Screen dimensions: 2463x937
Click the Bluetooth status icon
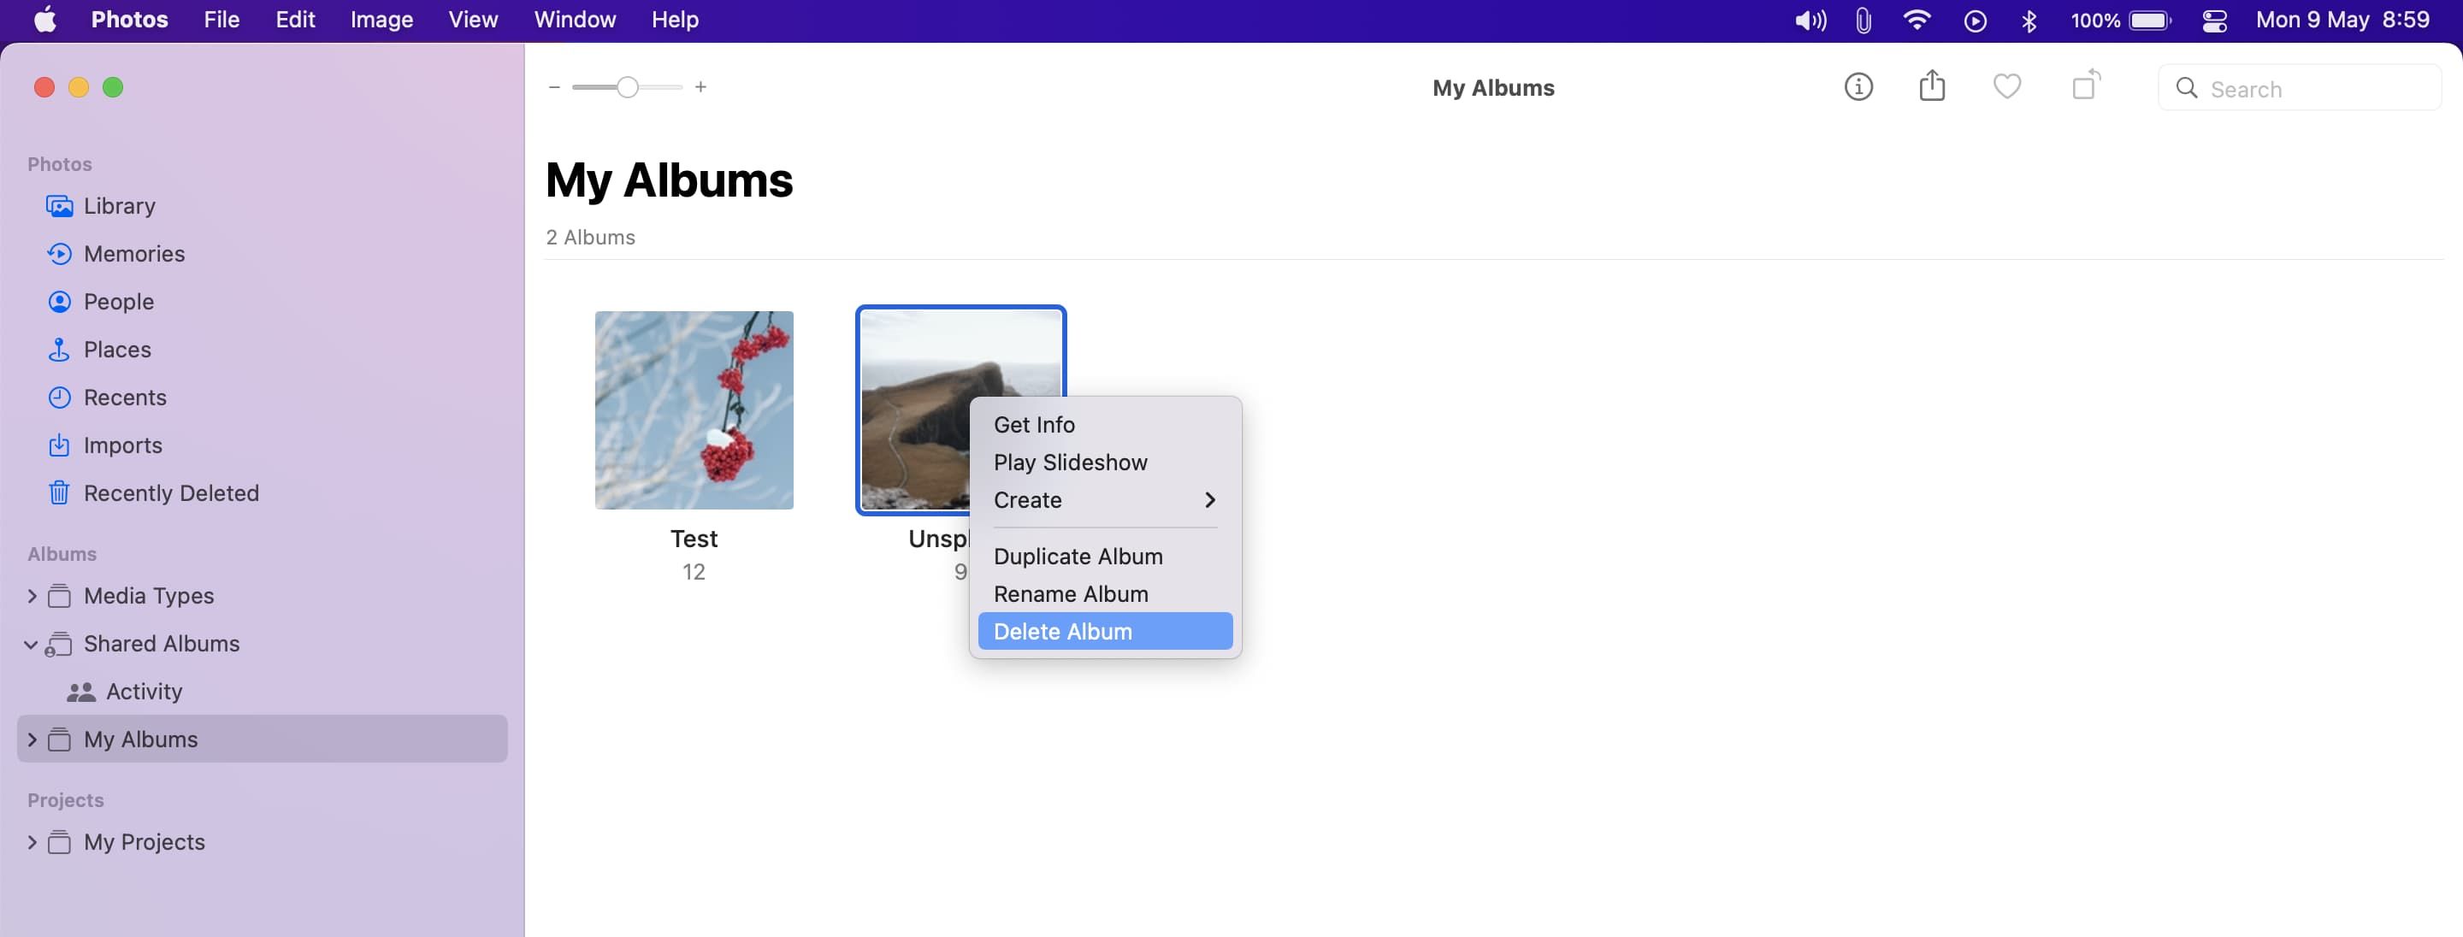[2029, 20]
